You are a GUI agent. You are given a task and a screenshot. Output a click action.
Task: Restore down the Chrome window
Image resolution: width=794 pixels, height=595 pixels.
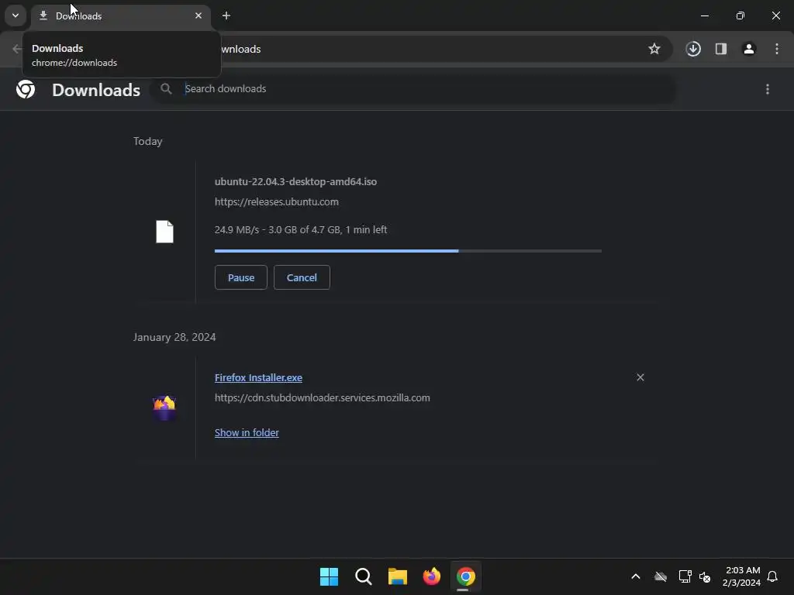pyautogui.click(x=740, y=15)
